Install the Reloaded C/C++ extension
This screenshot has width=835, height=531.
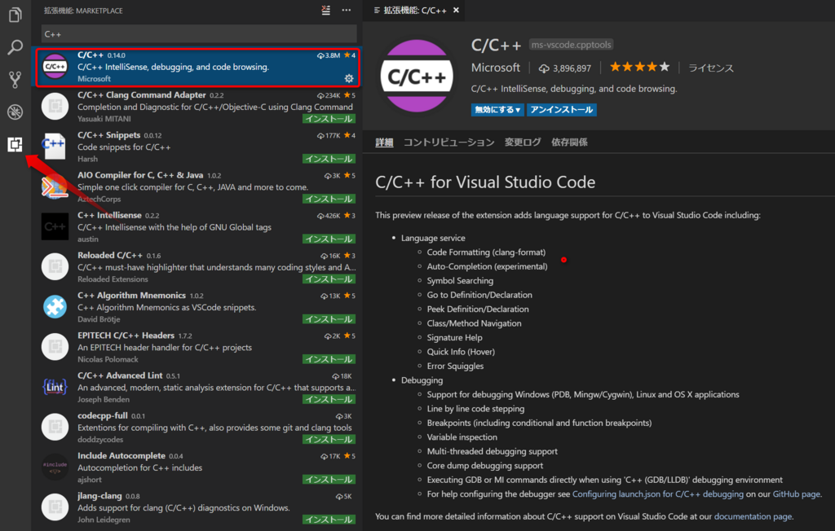coord(329,279)
